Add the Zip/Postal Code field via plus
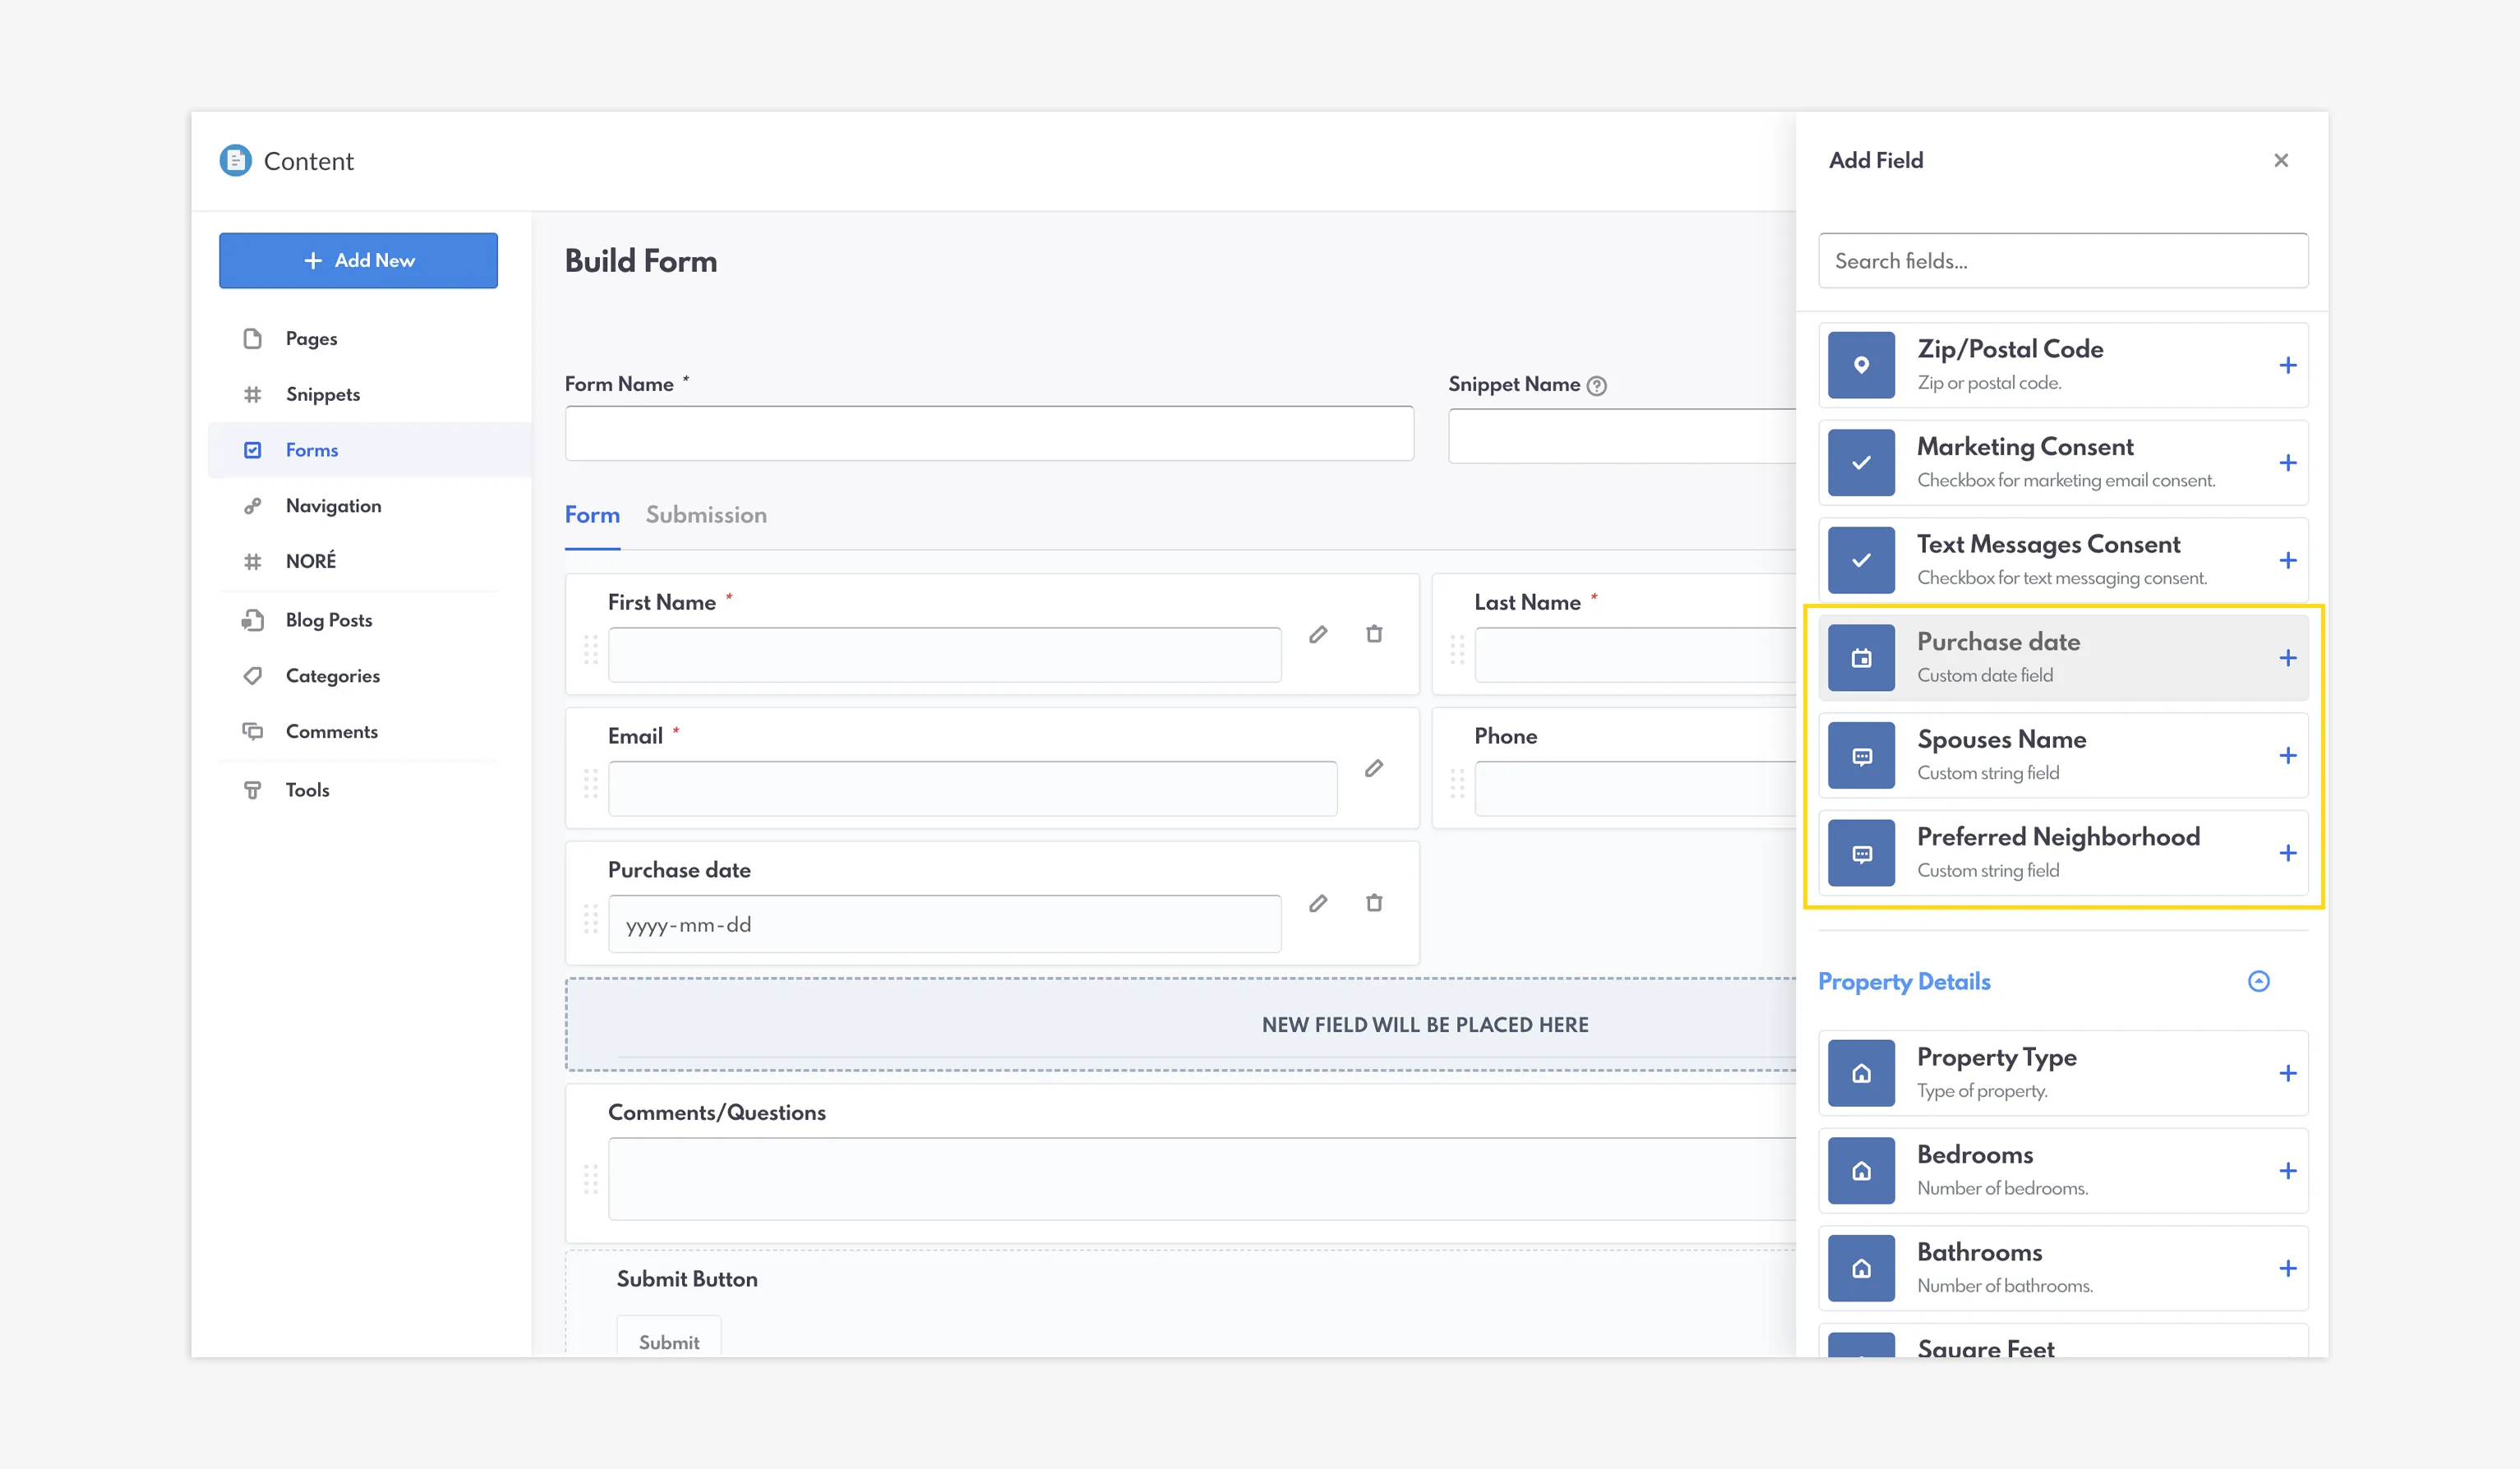Screen dimensions: 2520x1469 tap(2287, 366)
